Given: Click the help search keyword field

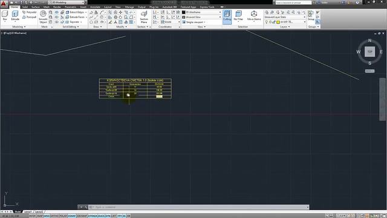Looking at the screenshot, I should coord(293,2).
